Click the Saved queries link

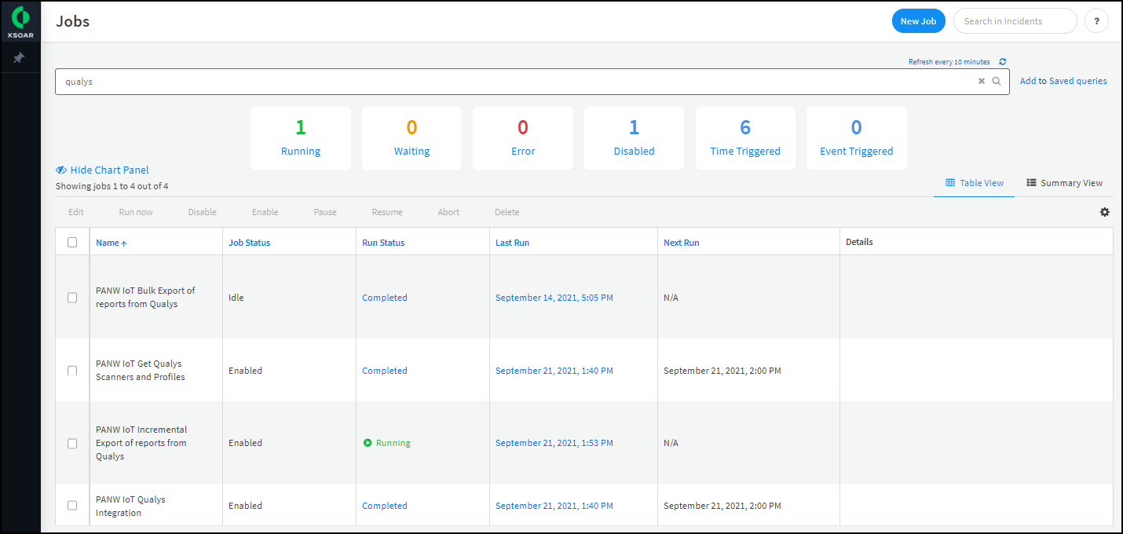(x=1077, y=81)
